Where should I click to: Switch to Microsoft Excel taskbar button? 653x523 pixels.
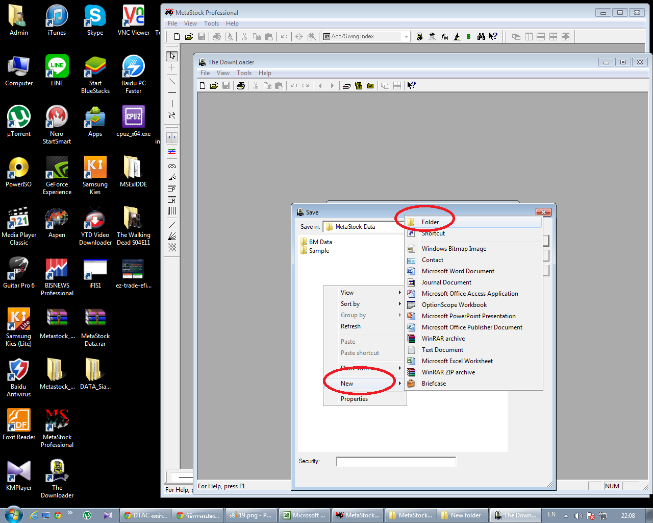pyautogui.click(x=305, y=515)
